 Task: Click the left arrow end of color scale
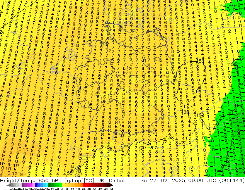(9, 185)
